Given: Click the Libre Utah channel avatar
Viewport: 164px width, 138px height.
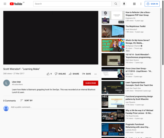Looking at the screenshot, I should click(7, 83).
